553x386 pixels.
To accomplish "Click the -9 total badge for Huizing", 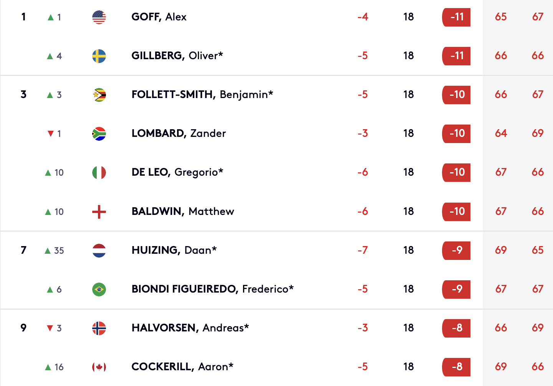I will point(457,251).
